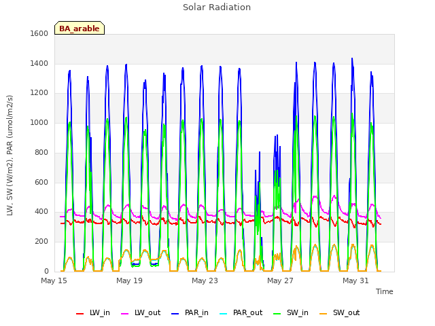Click the May 31 x-axis label
Screen dimensions: 435x326
tap(355, 280)
